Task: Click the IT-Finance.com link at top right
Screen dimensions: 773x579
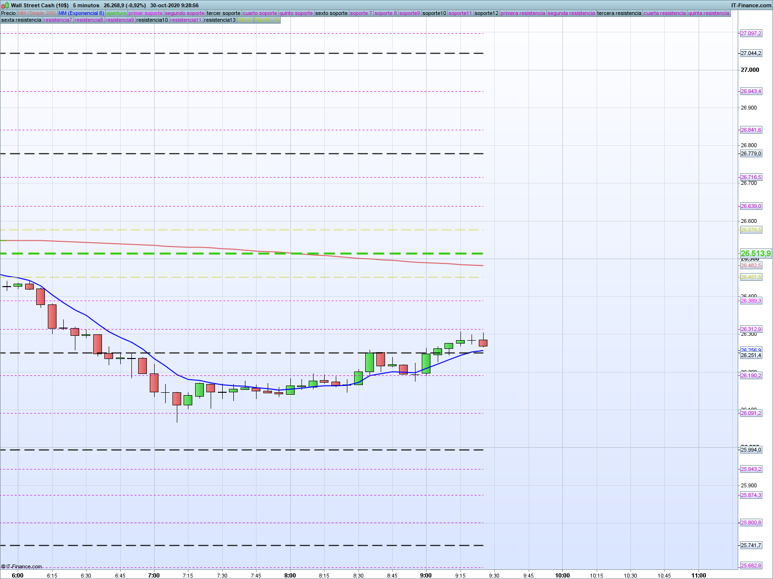Action: tap(751, 5)
